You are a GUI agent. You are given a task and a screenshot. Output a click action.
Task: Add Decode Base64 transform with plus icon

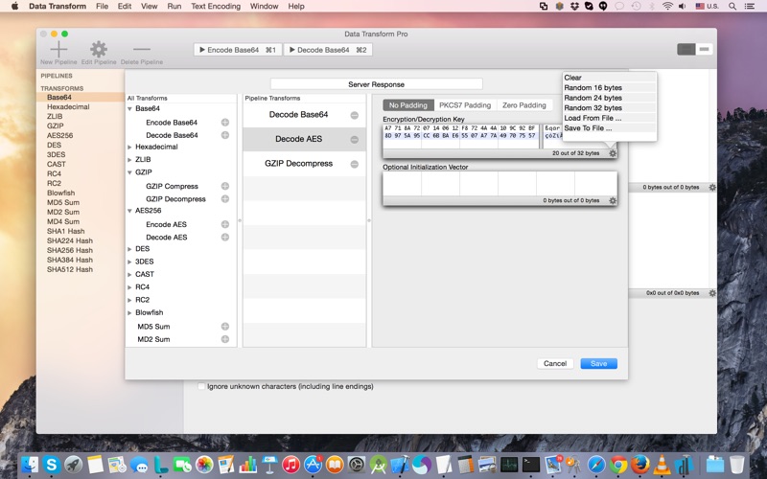[x=225, y=135]
